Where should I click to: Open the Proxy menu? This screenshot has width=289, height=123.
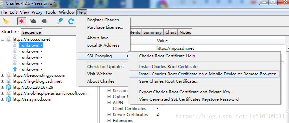pos(37,12)
